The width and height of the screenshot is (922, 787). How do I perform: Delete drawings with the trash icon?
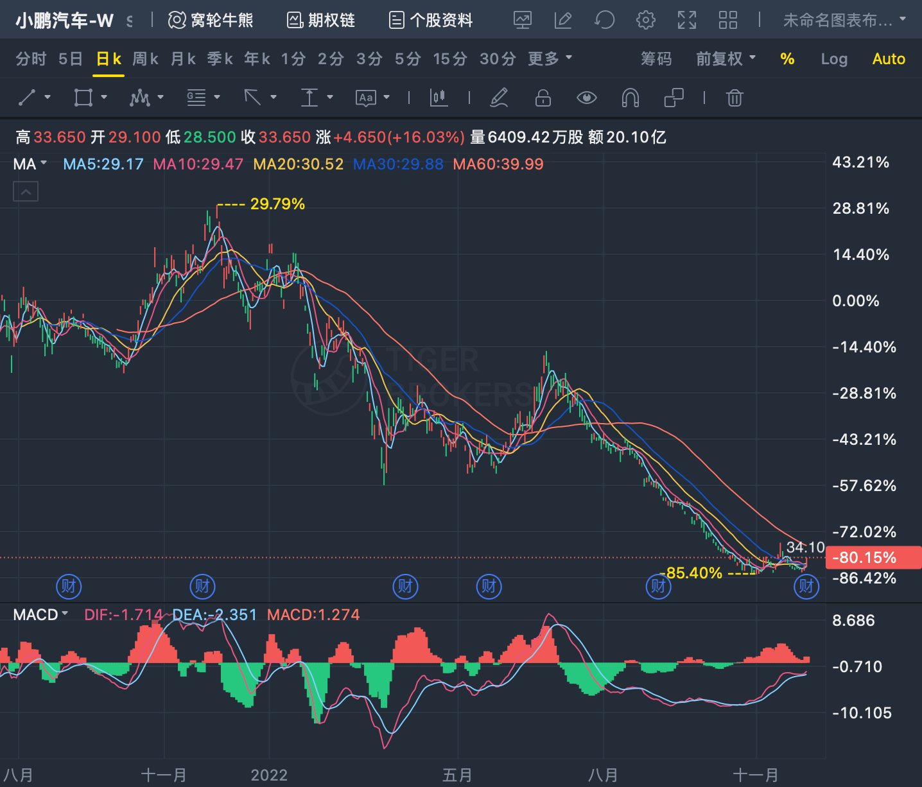click(x=735, y=98)
